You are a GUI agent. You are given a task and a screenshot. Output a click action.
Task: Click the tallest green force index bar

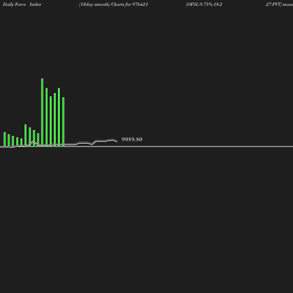(42, 113)
